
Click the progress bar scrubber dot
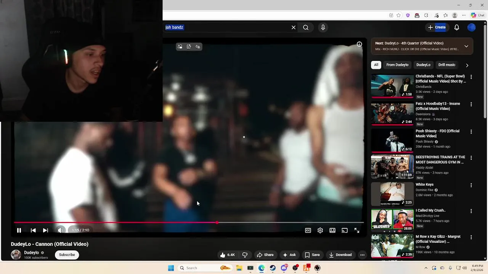click(217, 223)
